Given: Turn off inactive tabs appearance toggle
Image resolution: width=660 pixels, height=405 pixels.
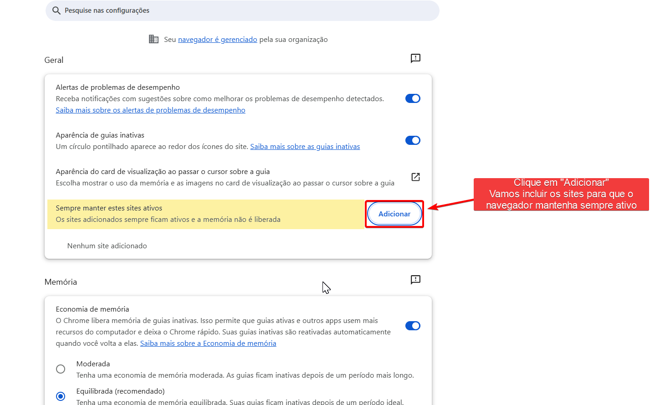Looking at the screenshot, I should [413, 140].
